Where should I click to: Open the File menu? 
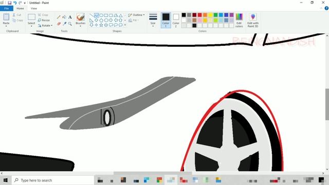click(x=7, y=8)
